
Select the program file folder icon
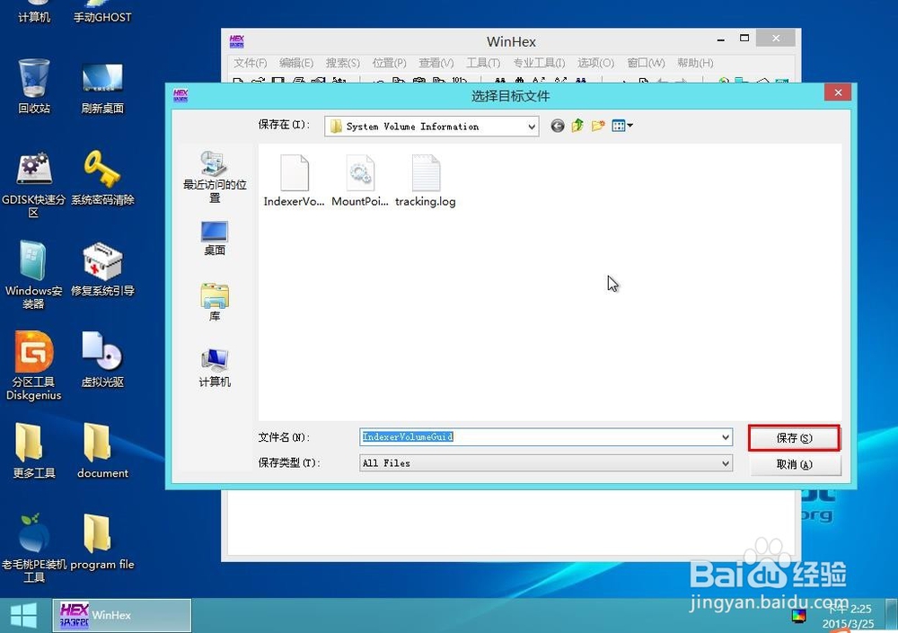click(102, 542)
